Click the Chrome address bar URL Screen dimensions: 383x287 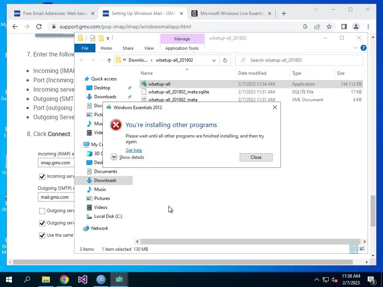pos(125,27)
